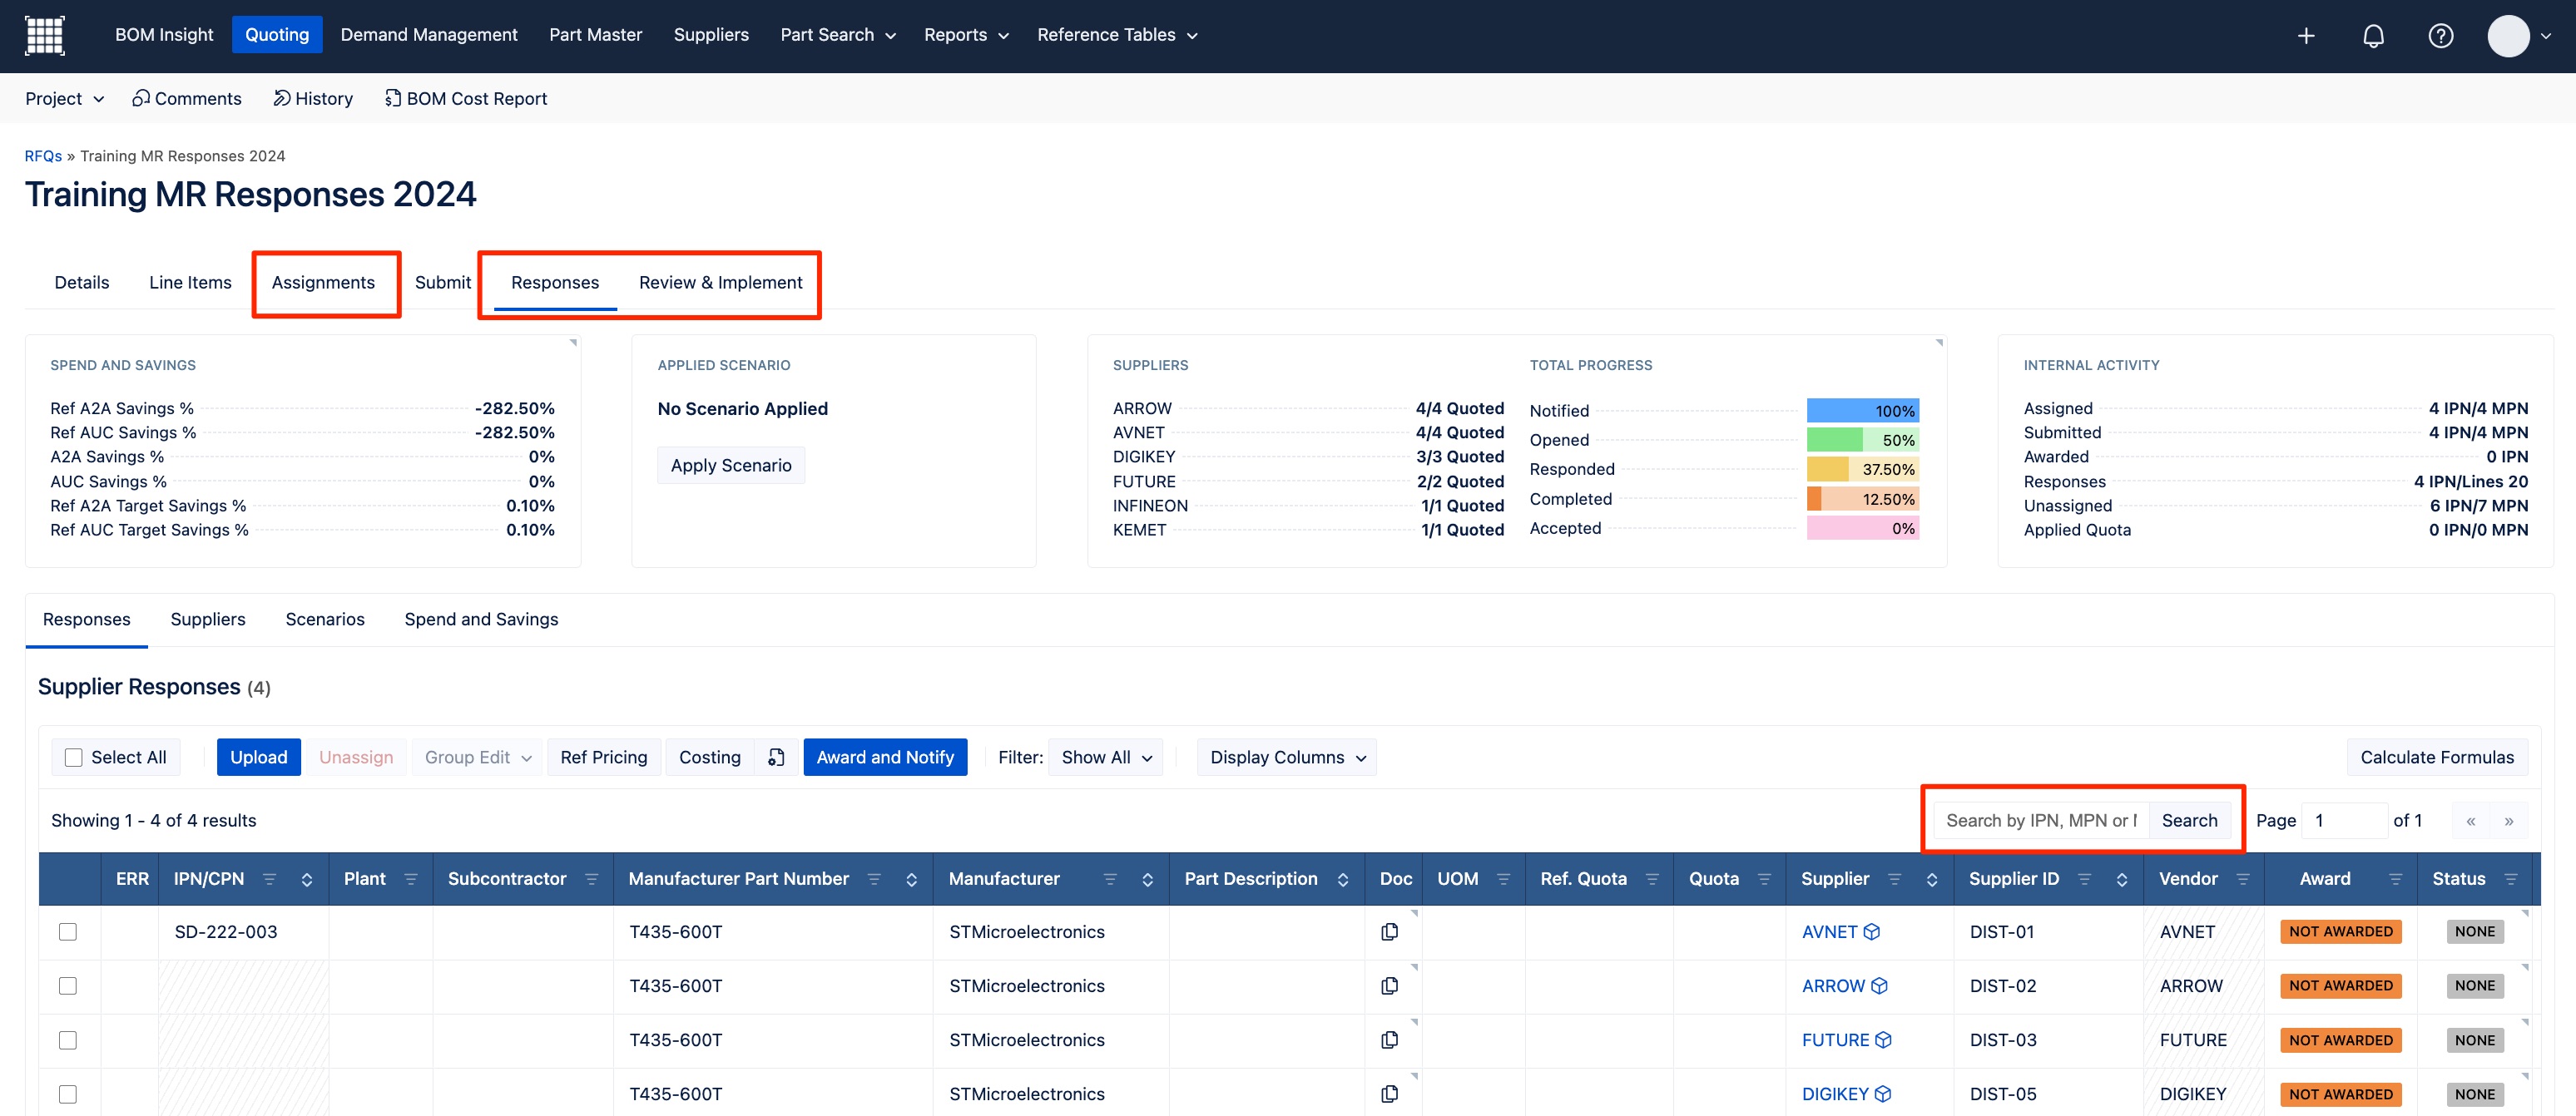Tick the checkbox for DIST-05 DIGIKEY row
The width and height of the screenshot is (2576, 1116).
pyautogui.click(x=68, y=1094)
